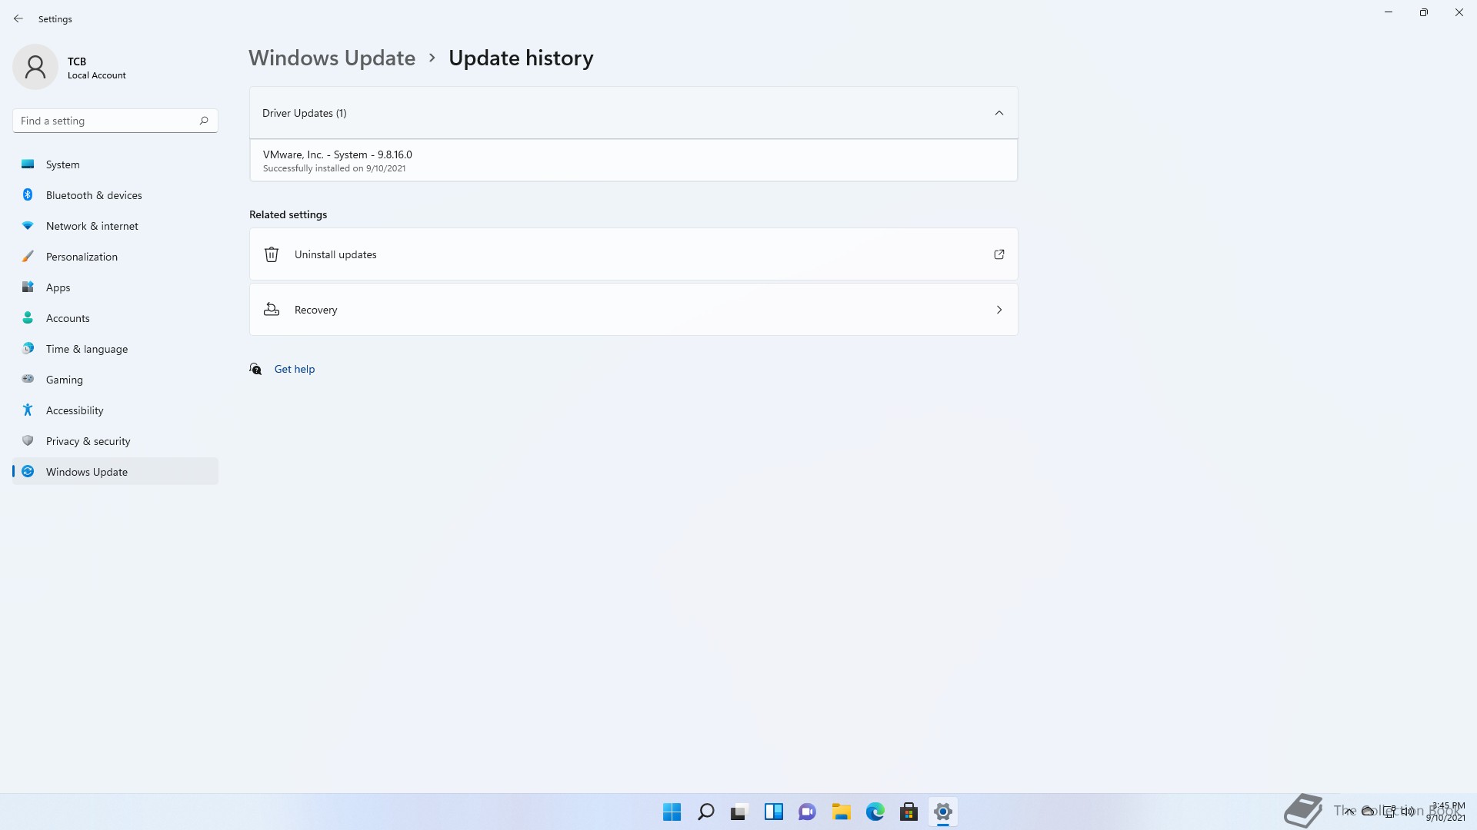Click the Get help link
This screenshot has width=1477, height=830.
[295, 370]
